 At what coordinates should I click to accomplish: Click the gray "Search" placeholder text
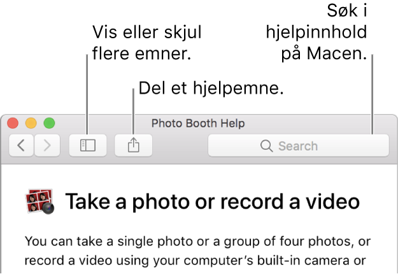click(x=298, y=146)
